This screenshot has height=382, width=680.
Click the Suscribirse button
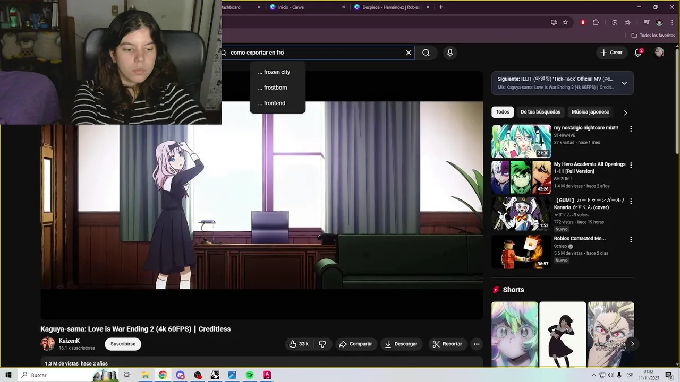pyautogui.click(x=123, y=344)
